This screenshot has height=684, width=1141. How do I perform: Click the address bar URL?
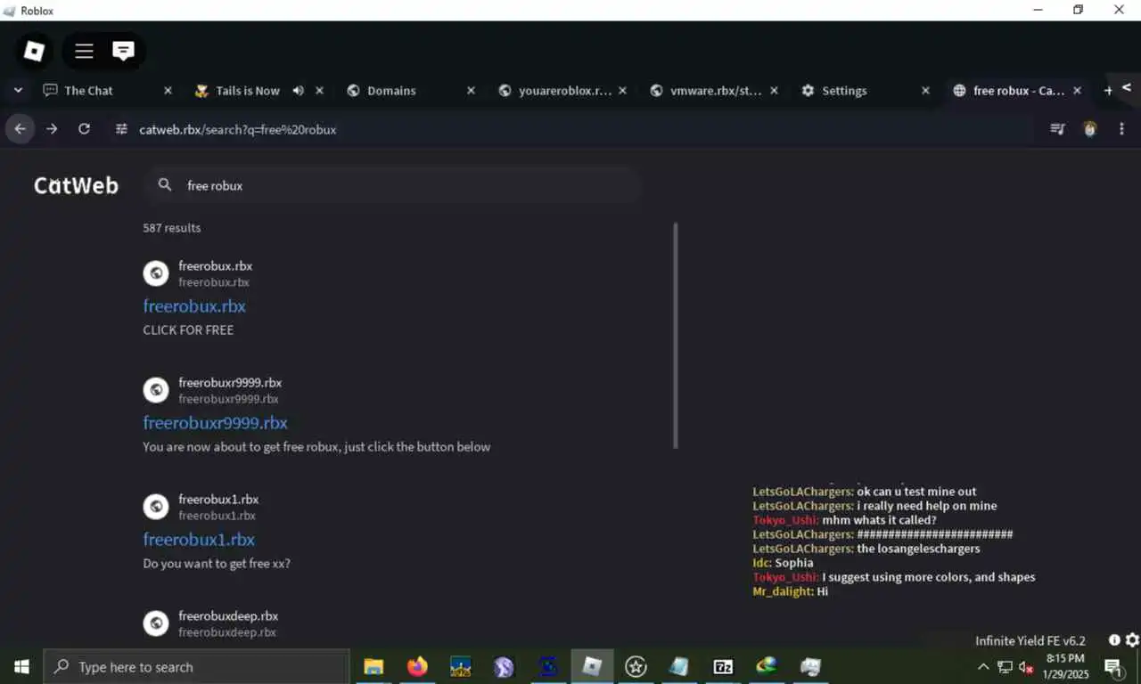click(x=237, y=129)
